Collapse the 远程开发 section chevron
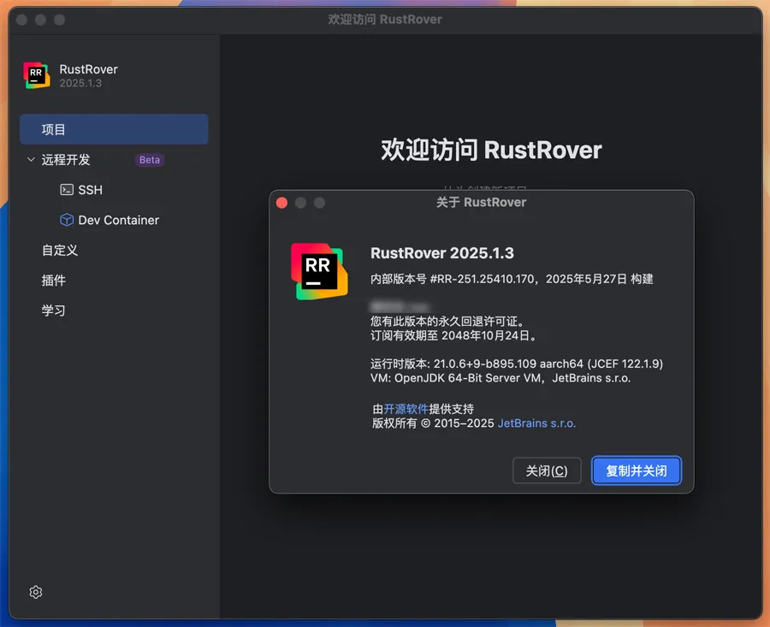The width and height of the screenshot is (770, 627). [x=32, y=160]
